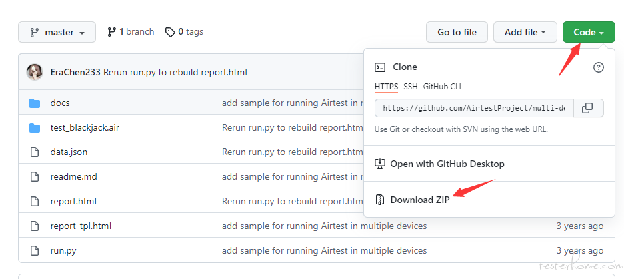Select the HTTPS clone tab
624x279 pixels.
click(386, 87)
